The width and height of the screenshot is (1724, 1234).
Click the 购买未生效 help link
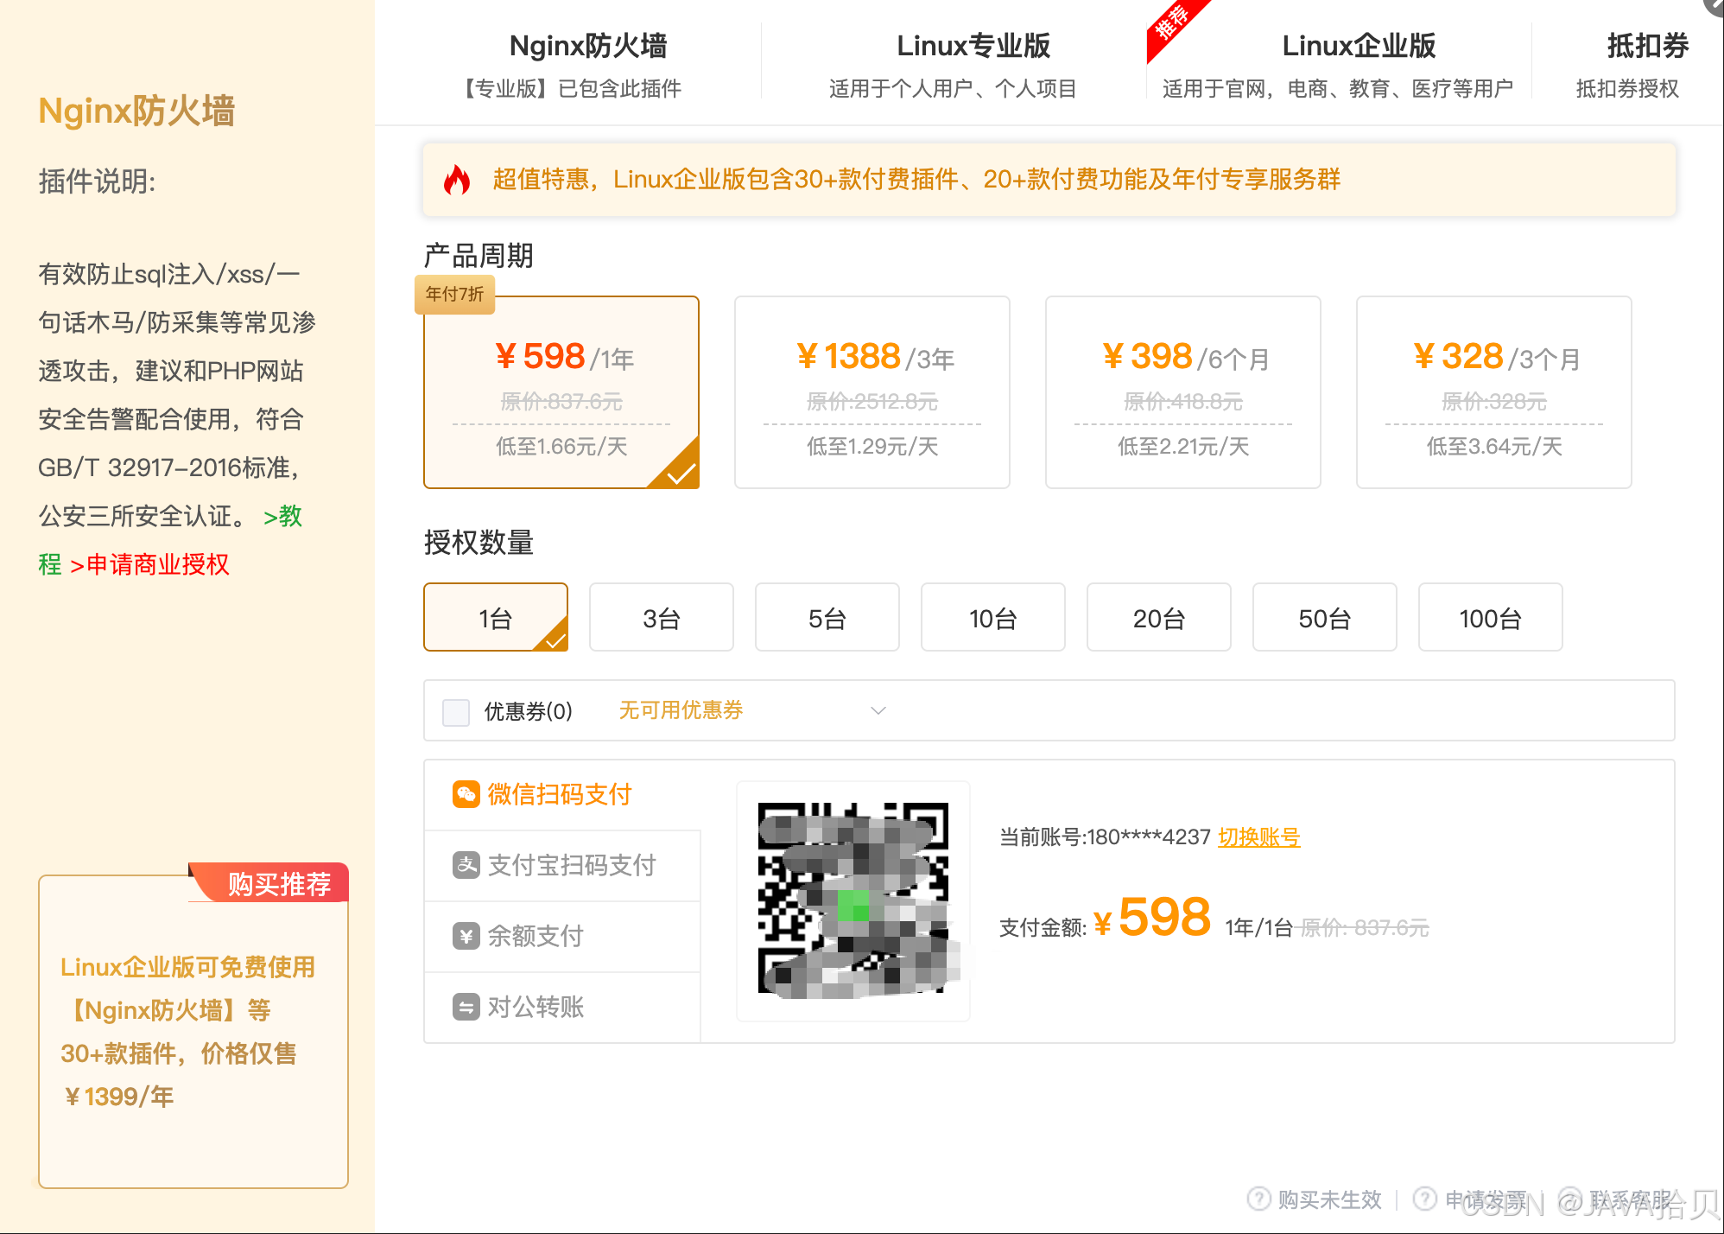coord(1330,1199)
